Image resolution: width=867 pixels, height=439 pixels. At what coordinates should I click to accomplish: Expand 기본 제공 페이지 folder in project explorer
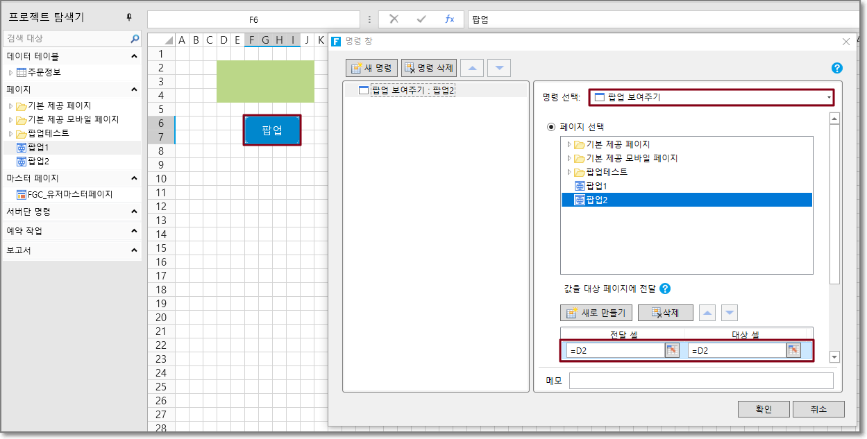10,106
